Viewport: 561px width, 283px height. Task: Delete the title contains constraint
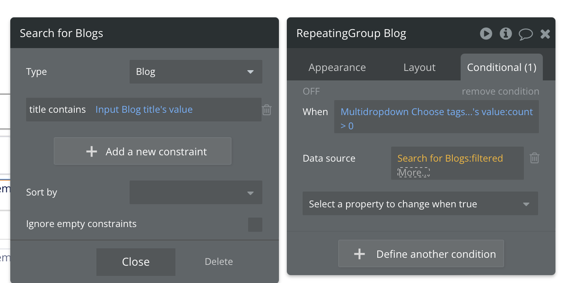pyautogui.click(x=267, y=110)
